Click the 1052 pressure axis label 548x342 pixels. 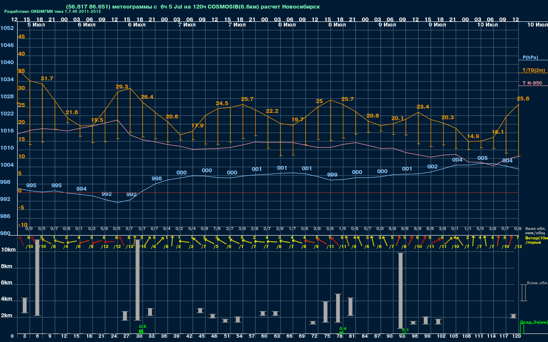(7, 28)
